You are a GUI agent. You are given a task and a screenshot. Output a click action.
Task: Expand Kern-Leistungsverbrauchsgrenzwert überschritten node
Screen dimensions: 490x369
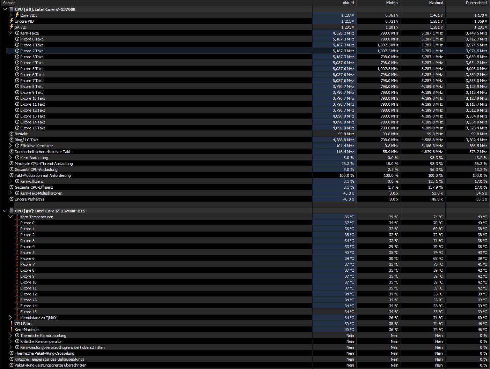point(10,347)
